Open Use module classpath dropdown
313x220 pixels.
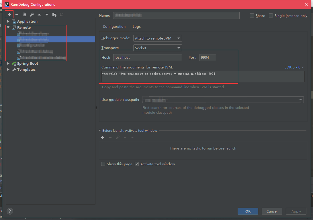223,100
